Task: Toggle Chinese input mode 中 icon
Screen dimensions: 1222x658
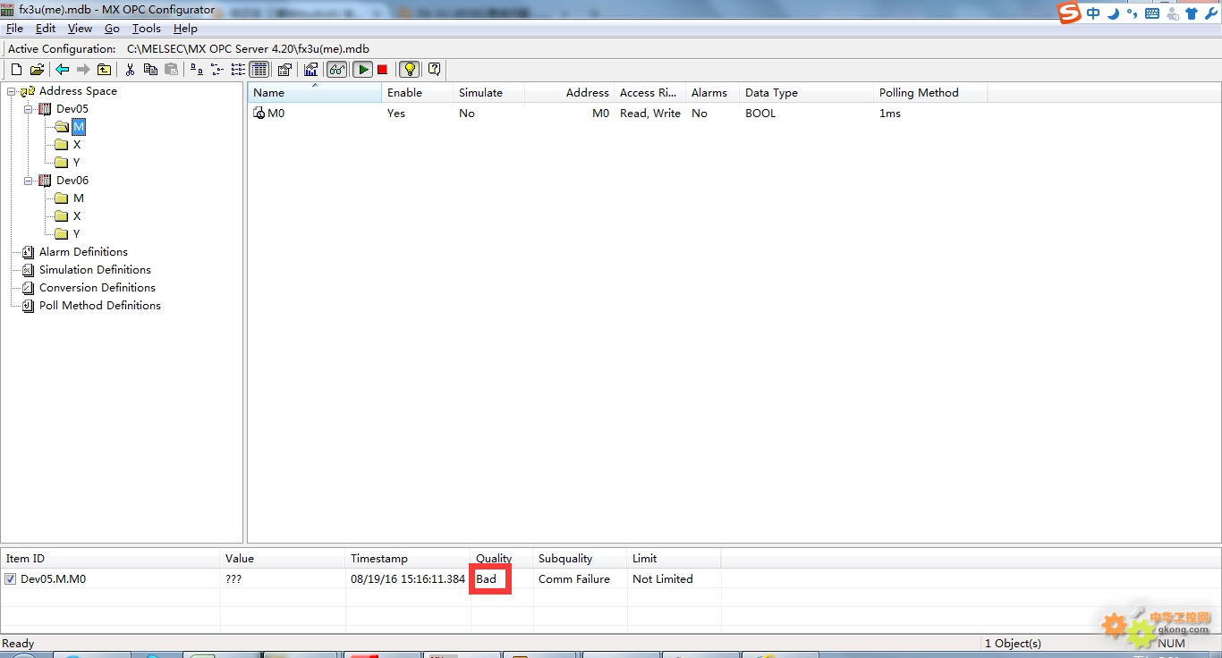Action: [1093, 13]
